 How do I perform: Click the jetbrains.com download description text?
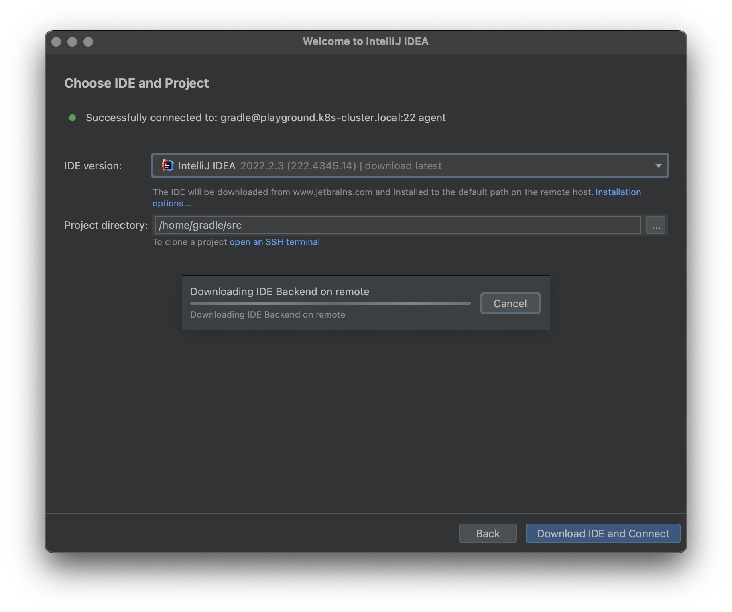[373, 192]
